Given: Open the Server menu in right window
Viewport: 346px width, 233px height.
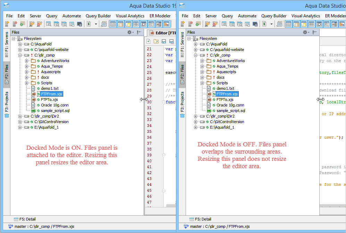Looking at the screenshot, I should (x=211, y=16).
